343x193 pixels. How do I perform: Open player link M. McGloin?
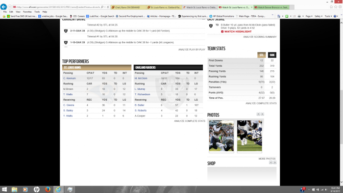(141, 78)
